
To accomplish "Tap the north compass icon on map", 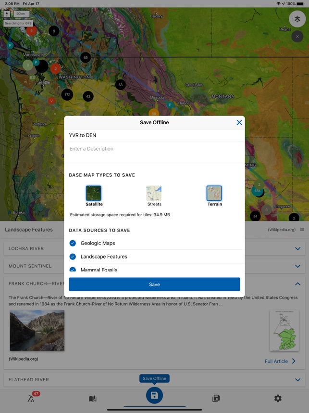I will click(x=7, y=13).
